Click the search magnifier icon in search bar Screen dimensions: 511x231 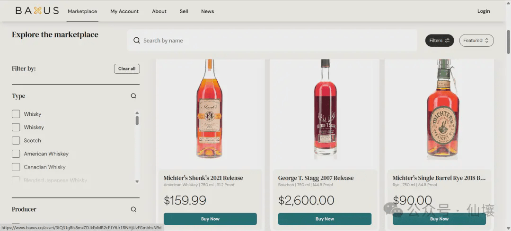point(136,41)
